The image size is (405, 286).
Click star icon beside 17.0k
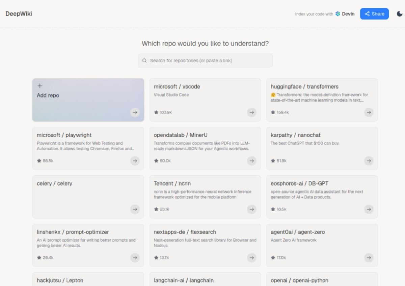[x=273, y=258]
